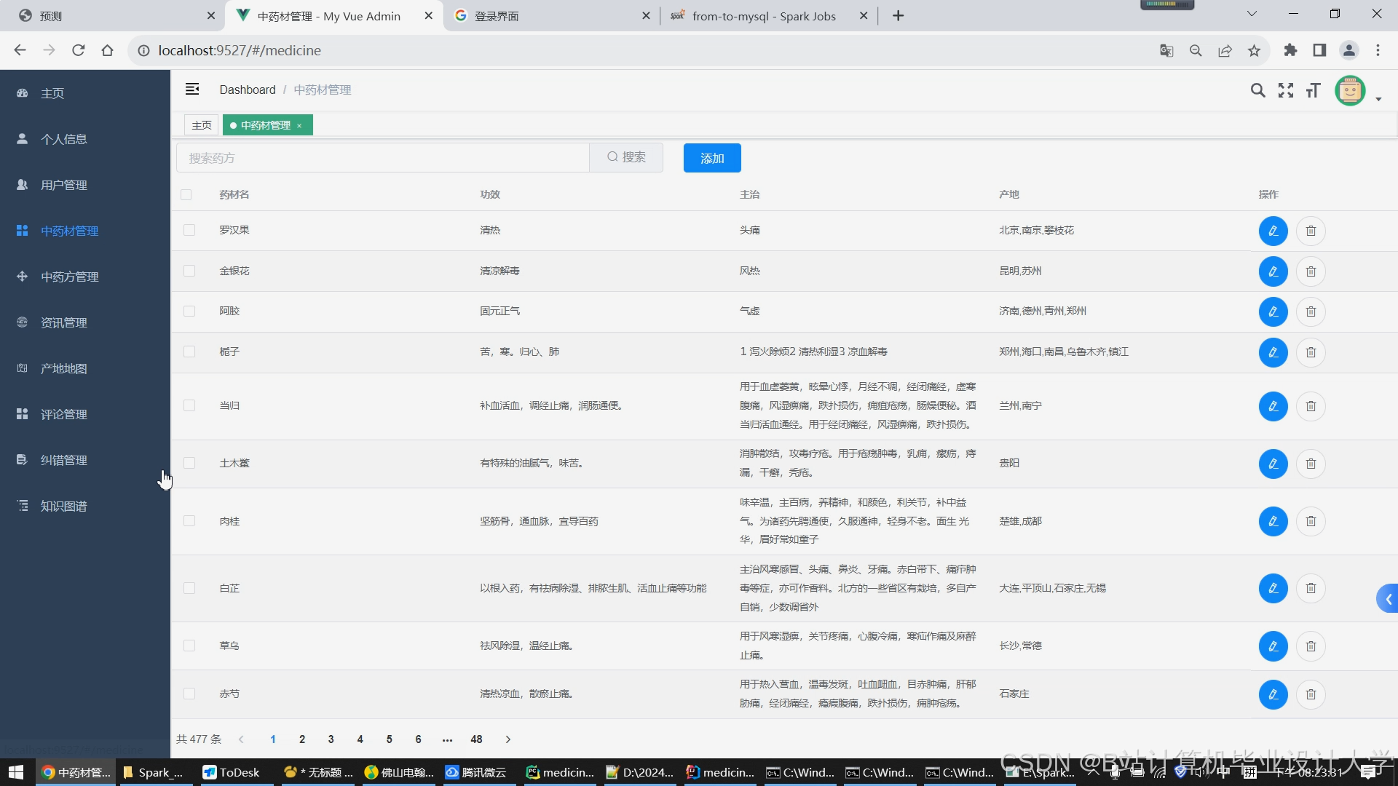Tick the checkbox for 白芷 row

tap(189, 588)
